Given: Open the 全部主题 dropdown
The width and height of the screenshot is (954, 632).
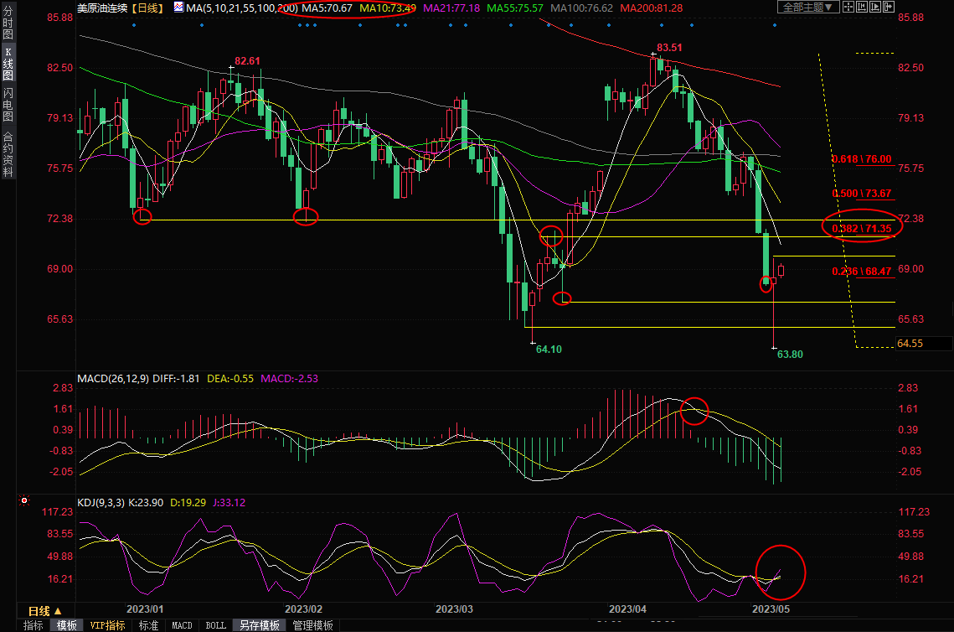Looking at the screenshot, I should (807, 8).
